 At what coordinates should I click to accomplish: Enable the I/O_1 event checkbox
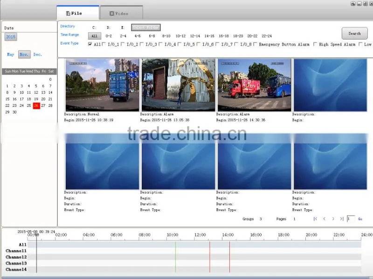104,44
